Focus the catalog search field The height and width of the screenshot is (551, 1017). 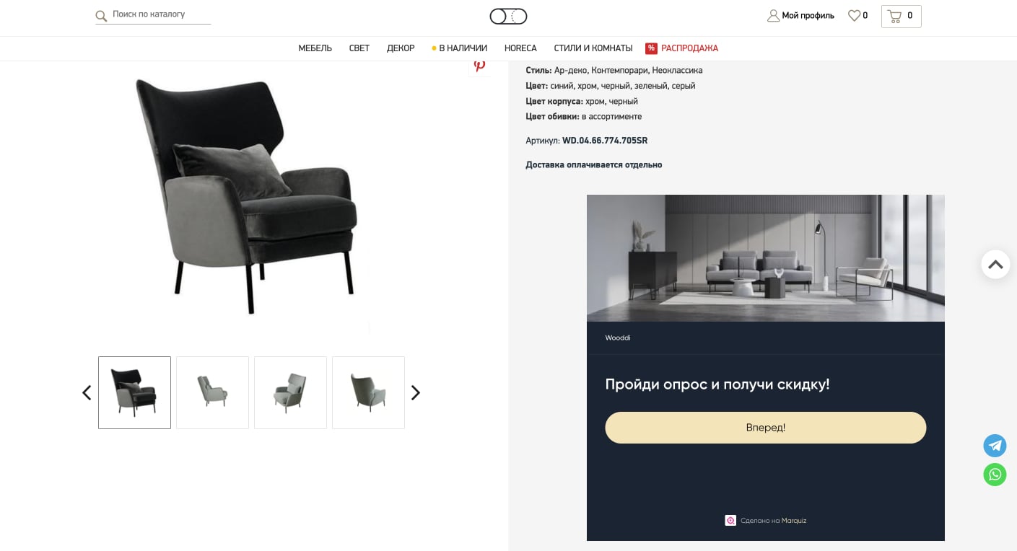click(x=160, y=14)
